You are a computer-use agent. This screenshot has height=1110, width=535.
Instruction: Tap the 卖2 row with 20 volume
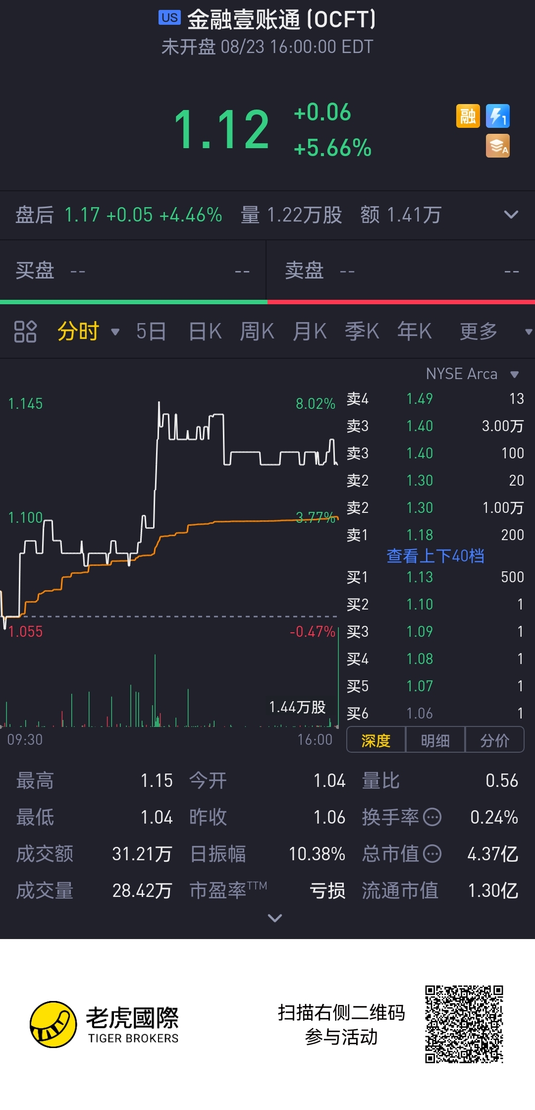tap(435, 480)
